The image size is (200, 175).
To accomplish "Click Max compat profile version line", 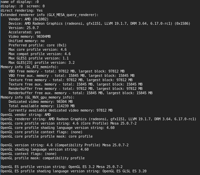I will click(x=40, y=54).
